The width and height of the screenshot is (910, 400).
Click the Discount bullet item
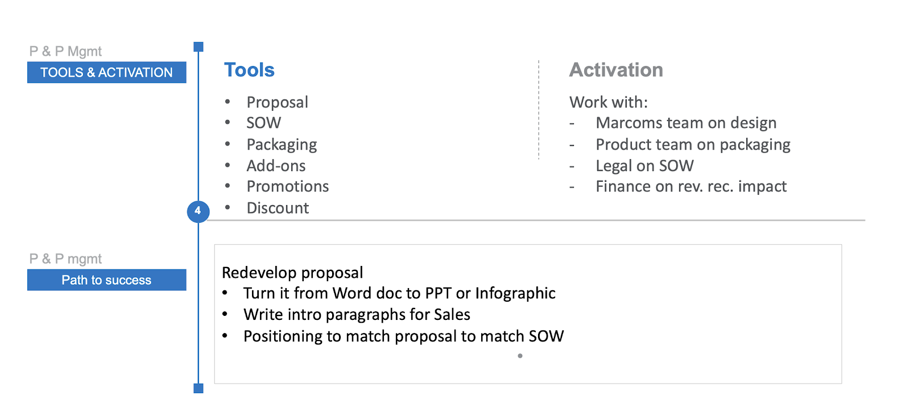coord(278,208)
